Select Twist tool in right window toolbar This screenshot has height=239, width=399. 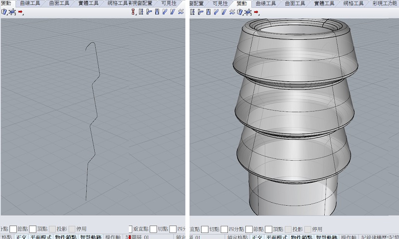pos(193,12)
